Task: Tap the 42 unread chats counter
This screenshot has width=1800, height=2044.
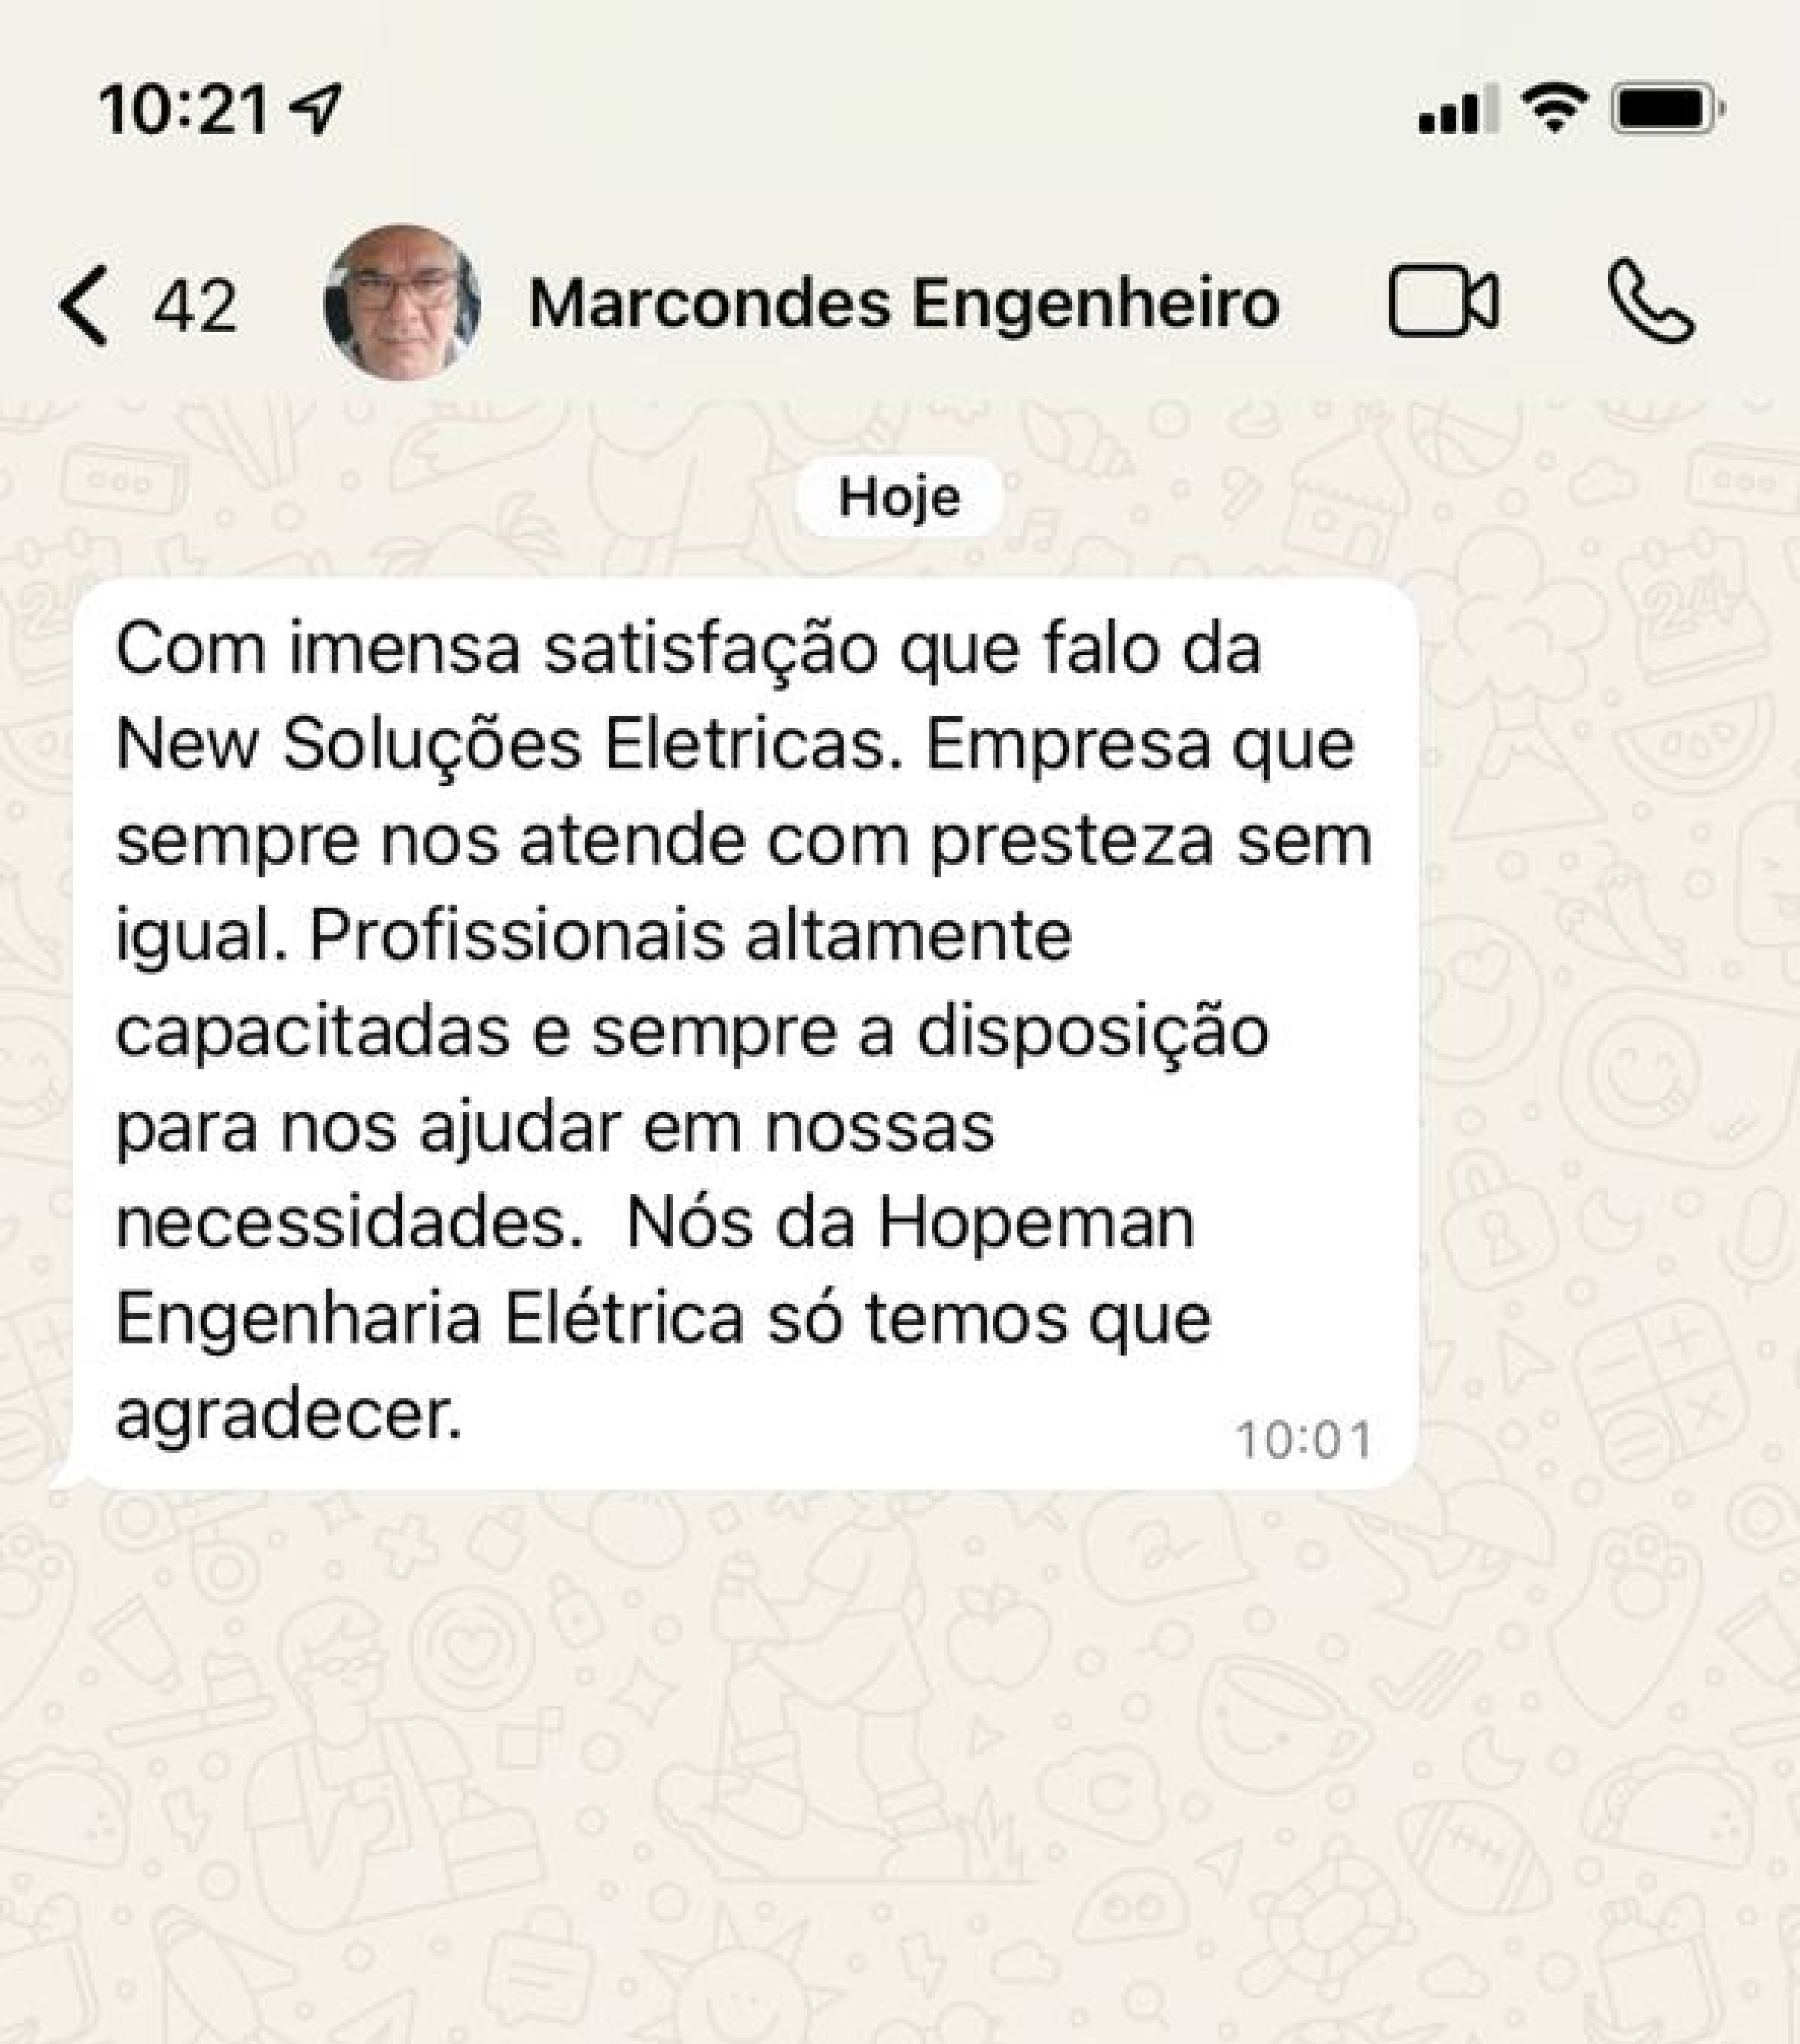Action: tap(195, 306)
